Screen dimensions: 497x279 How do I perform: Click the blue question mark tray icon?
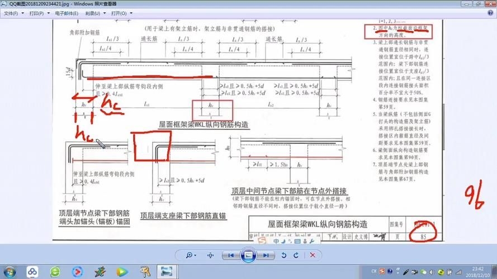tap(390, 271)
